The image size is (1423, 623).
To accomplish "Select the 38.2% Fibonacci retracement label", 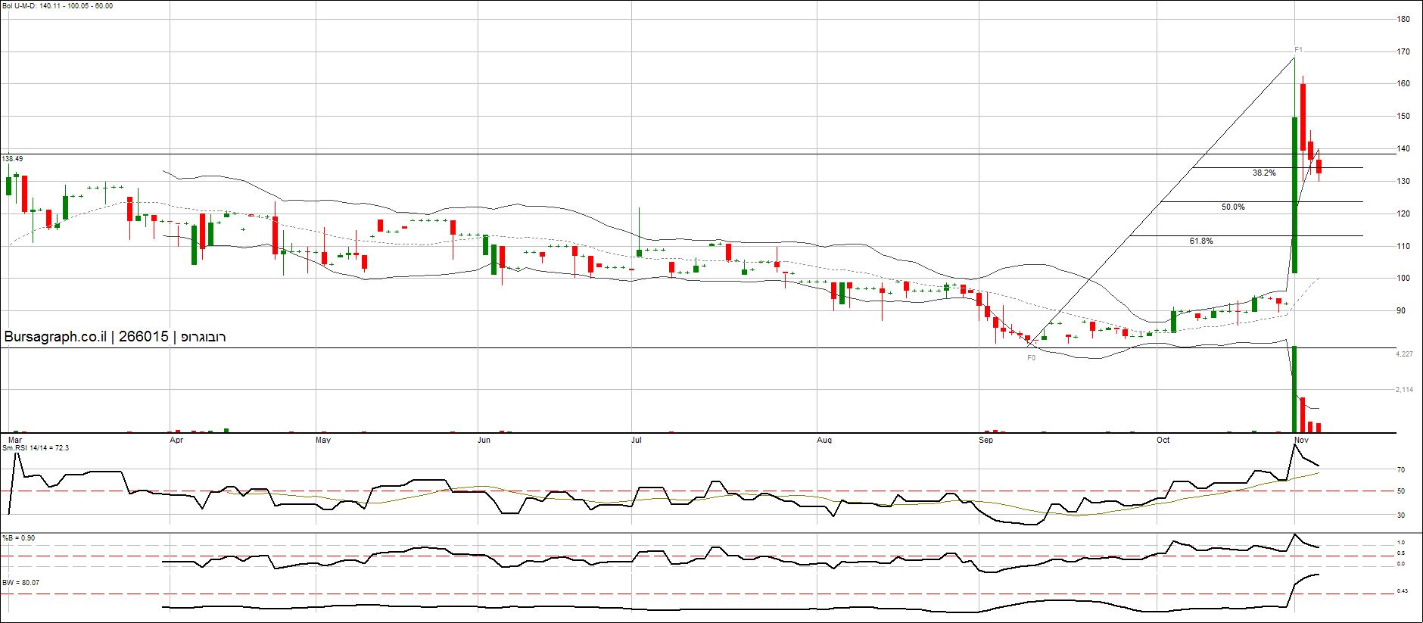I will (1263, 173).
